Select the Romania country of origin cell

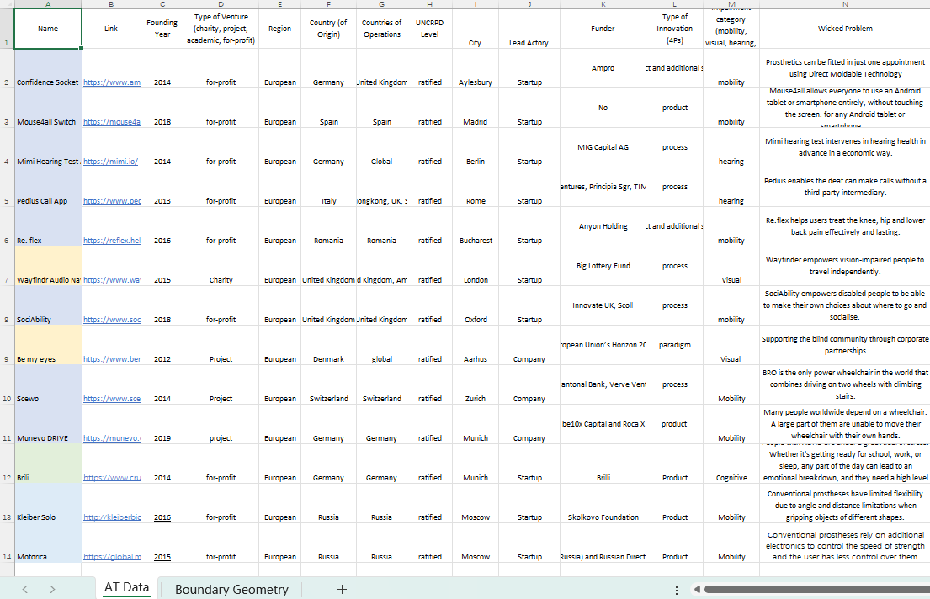click(328, 226)
